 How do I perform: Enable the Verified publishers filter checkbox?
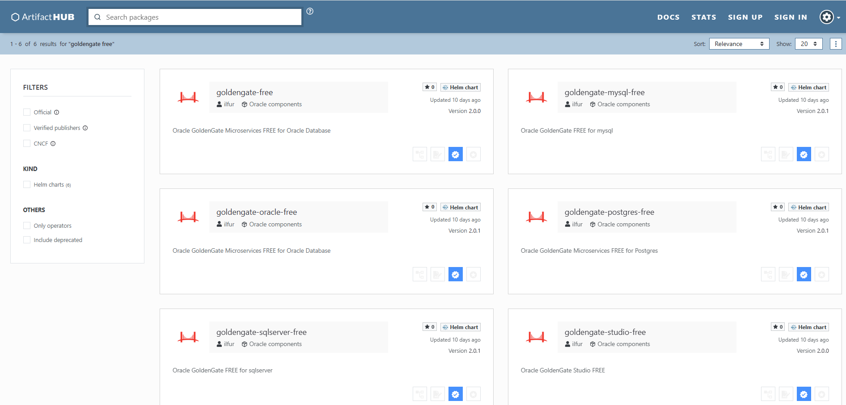coord(27,128)
